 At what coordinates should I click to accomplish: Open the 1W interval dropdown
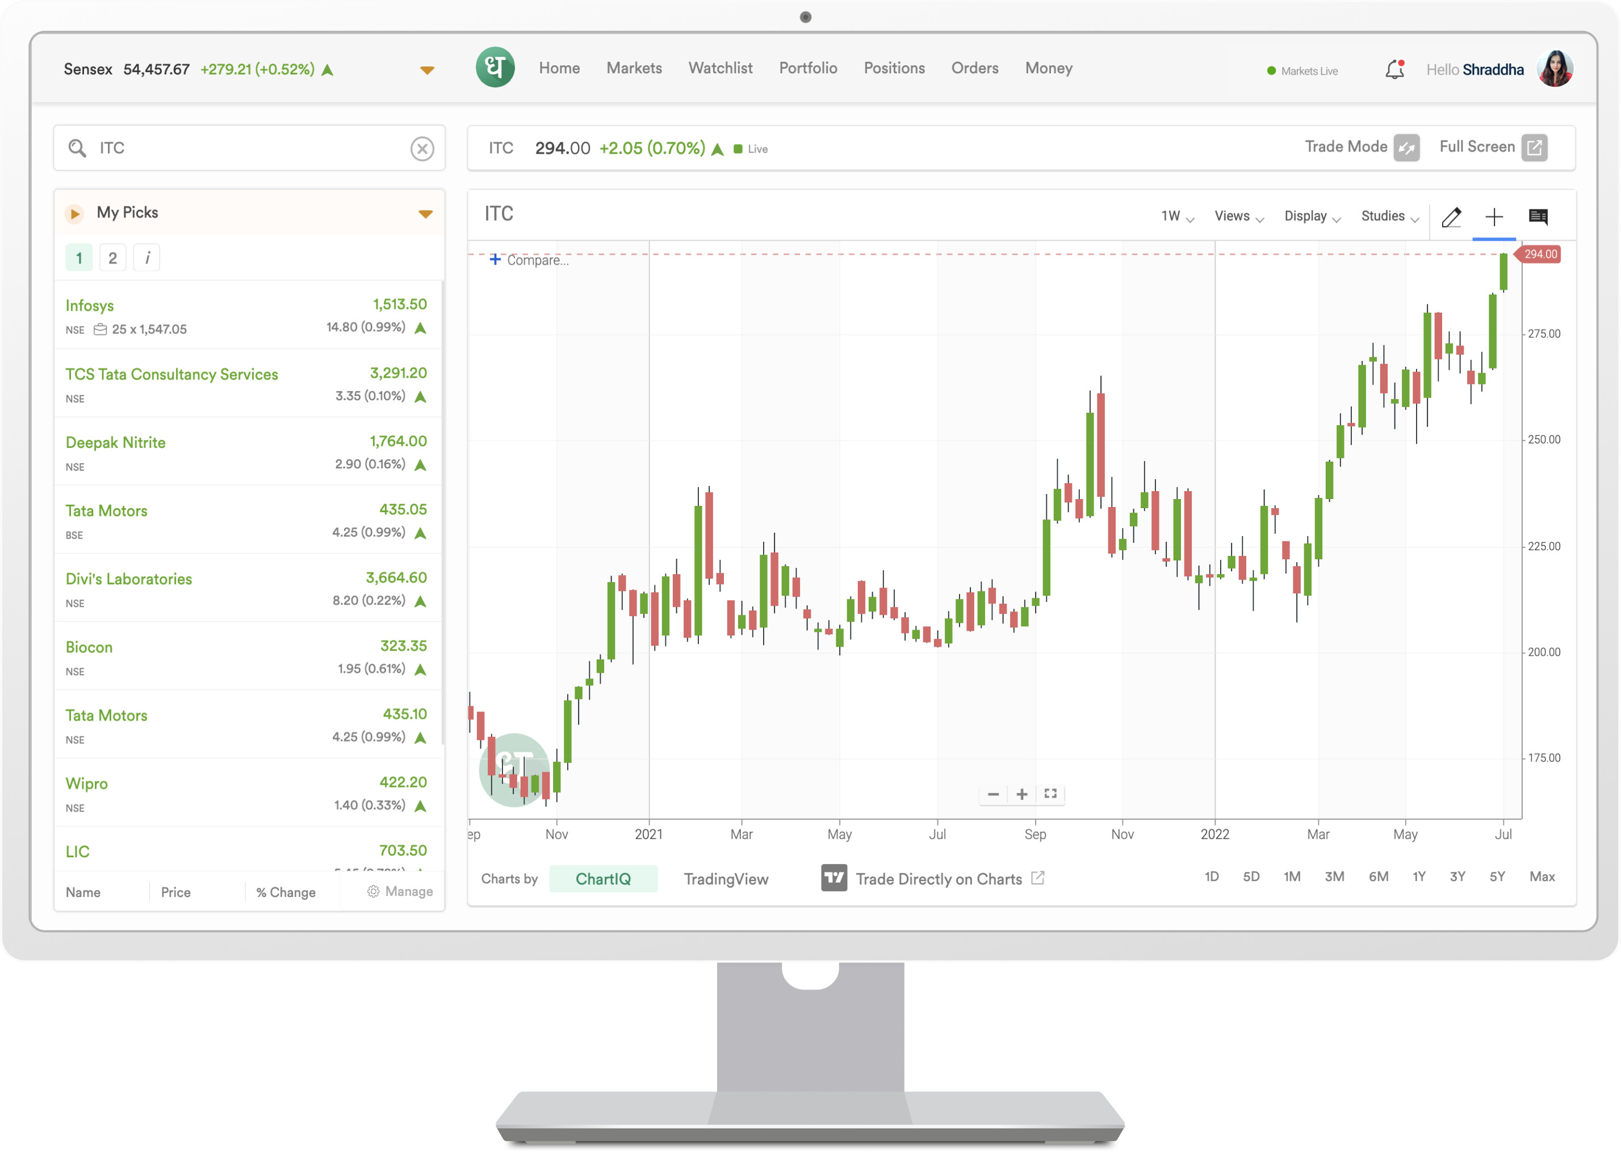1177,216
